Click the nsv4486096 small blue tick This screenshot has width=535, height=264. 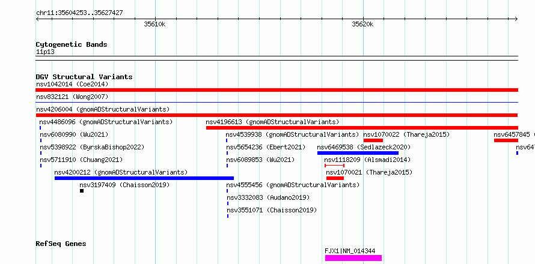click(x=40, y=128)
